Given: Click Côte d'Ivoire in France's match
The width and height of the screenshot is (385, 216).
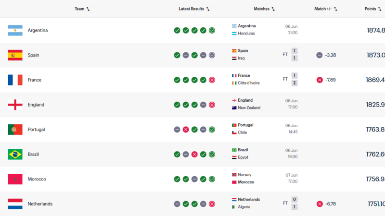Looking at the screenshot, I should pyautogui.click(x=249, y=83).
